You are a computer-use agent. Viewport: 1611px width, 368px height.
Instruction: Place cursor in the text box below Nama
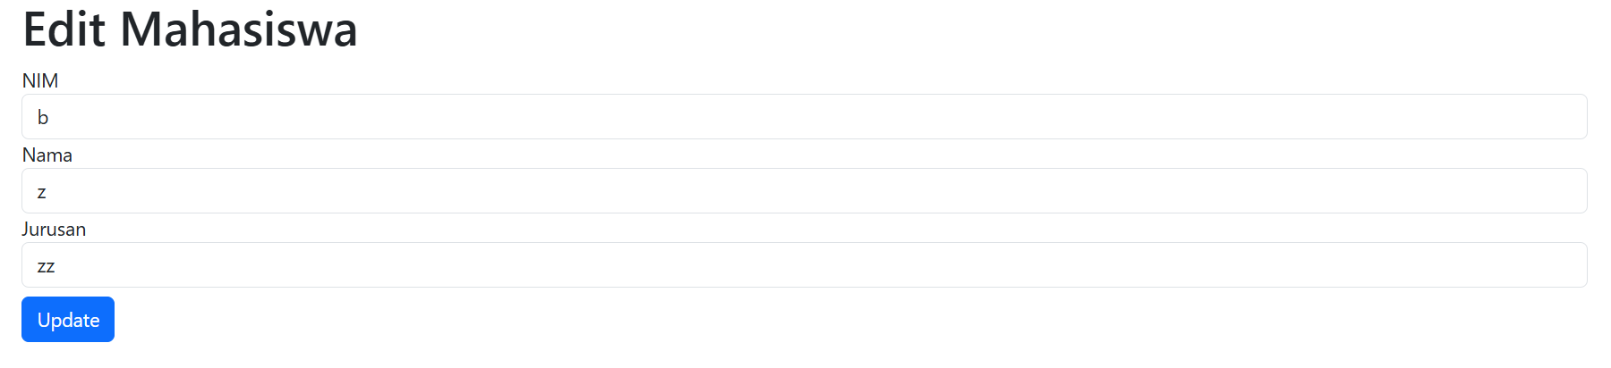(804, 191)
